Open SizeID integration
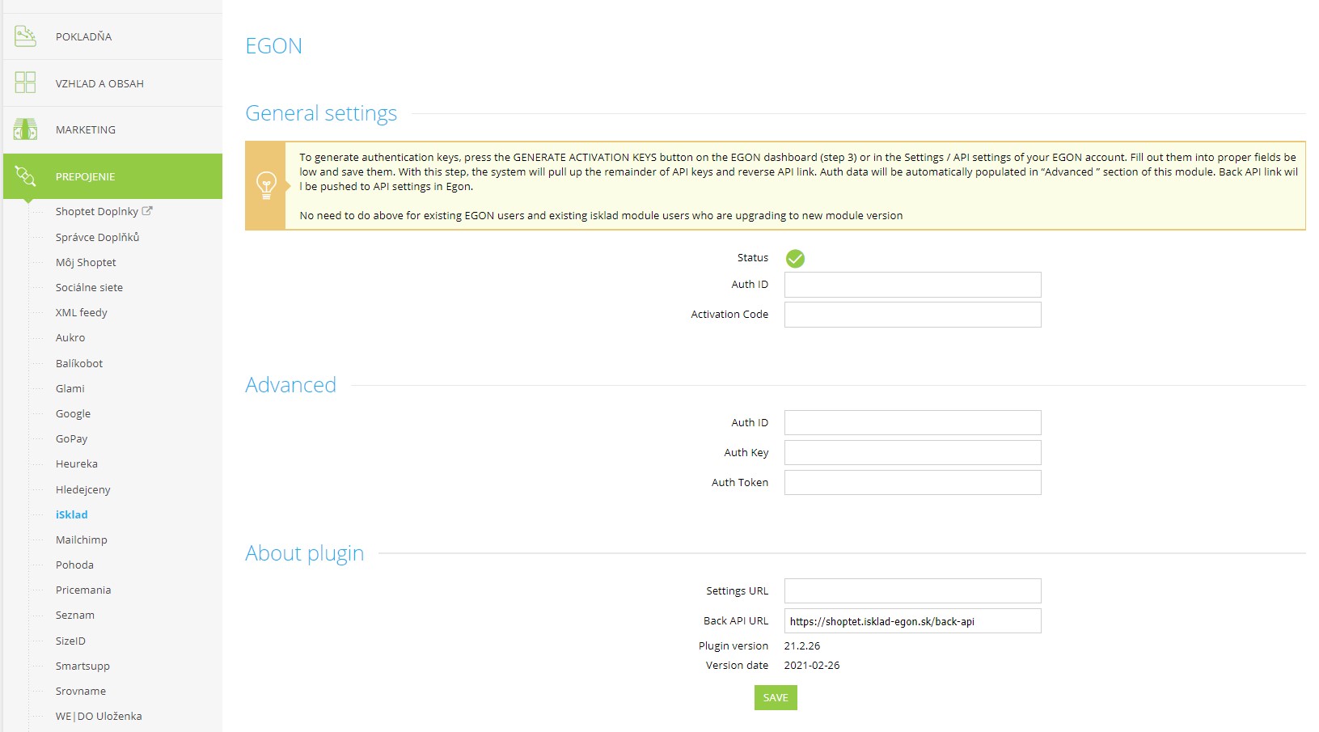 click(x=70, y=641)
